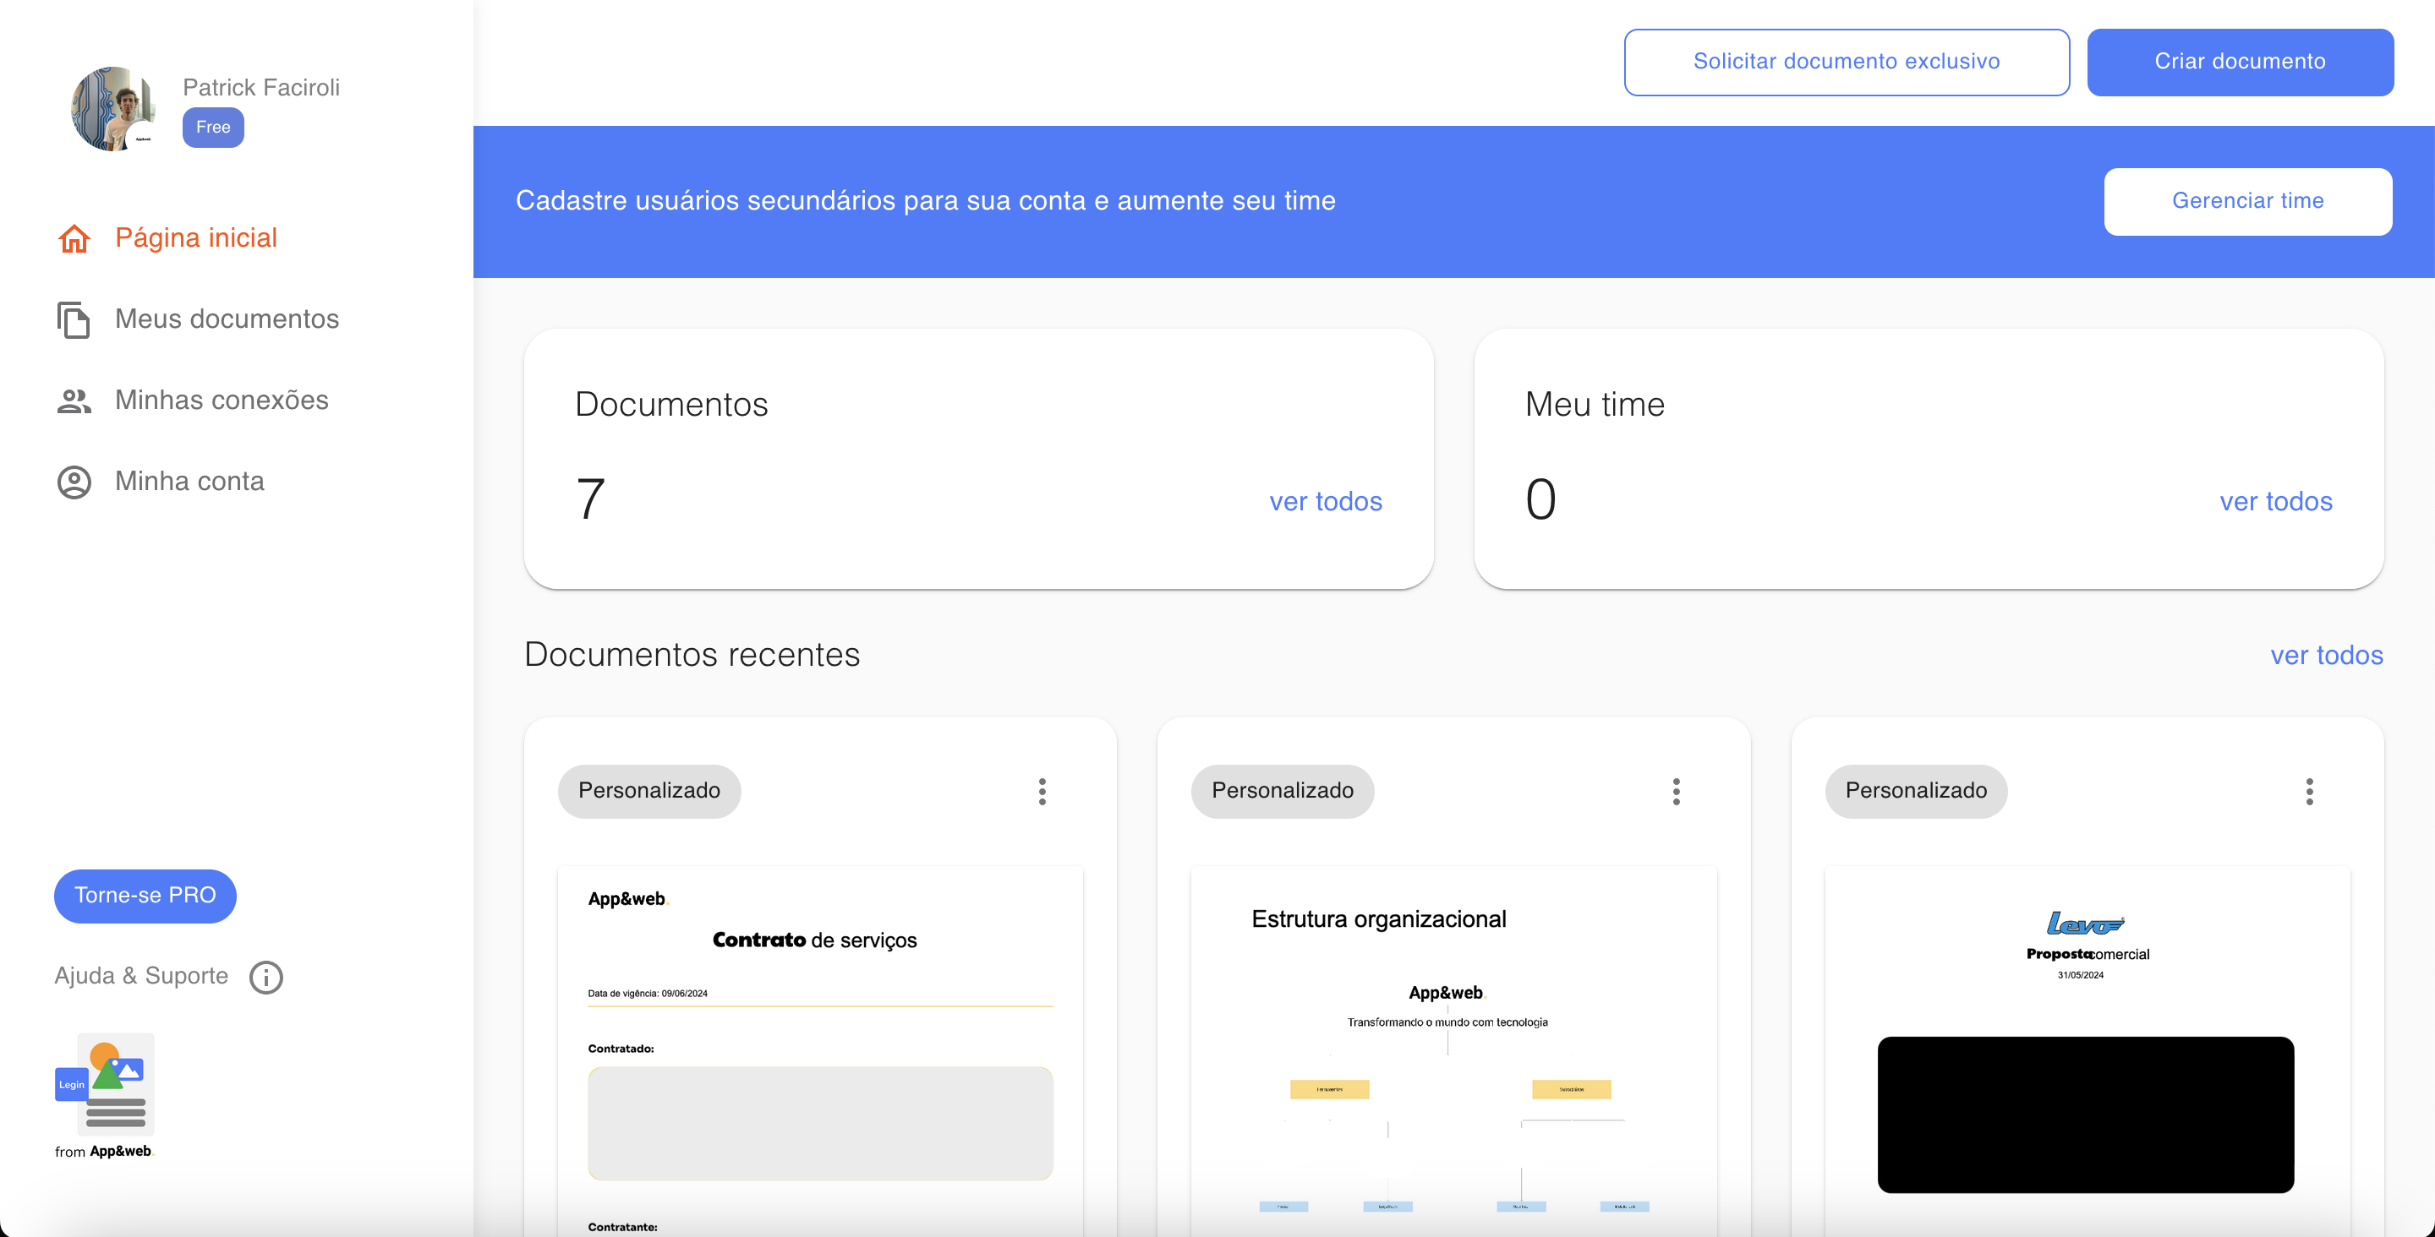Click the App&web login logo image
This screenshot has width=2435, height=1237.
click(105, 1084)
